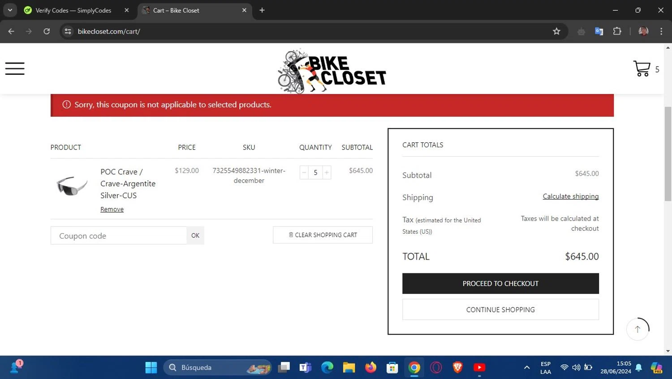Open clock showing 15:05 28/06/2024

click(x=616, y=367)
